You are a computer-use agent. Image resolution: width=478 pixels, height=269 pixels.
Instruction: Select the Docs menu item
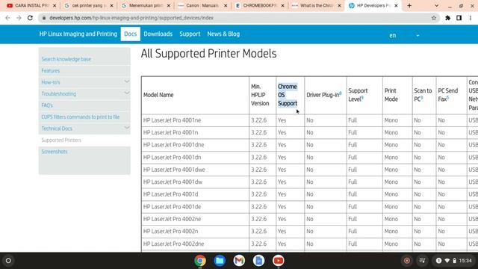pos(131,34)
